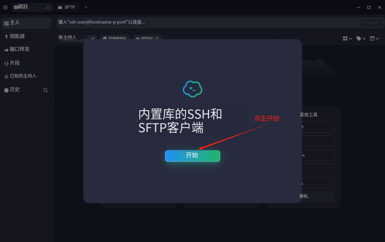
Task: Open 钥匙链 keychain in the sidebar
Action: coord(17,36)
